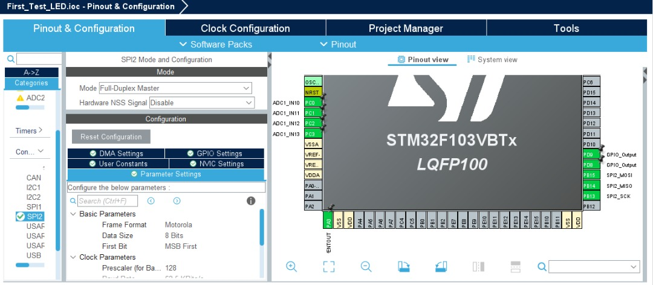The height and width of the screenshot is (285, 653).
Task: Select the Pinout view tab
Action: click(x=422, y=60)
